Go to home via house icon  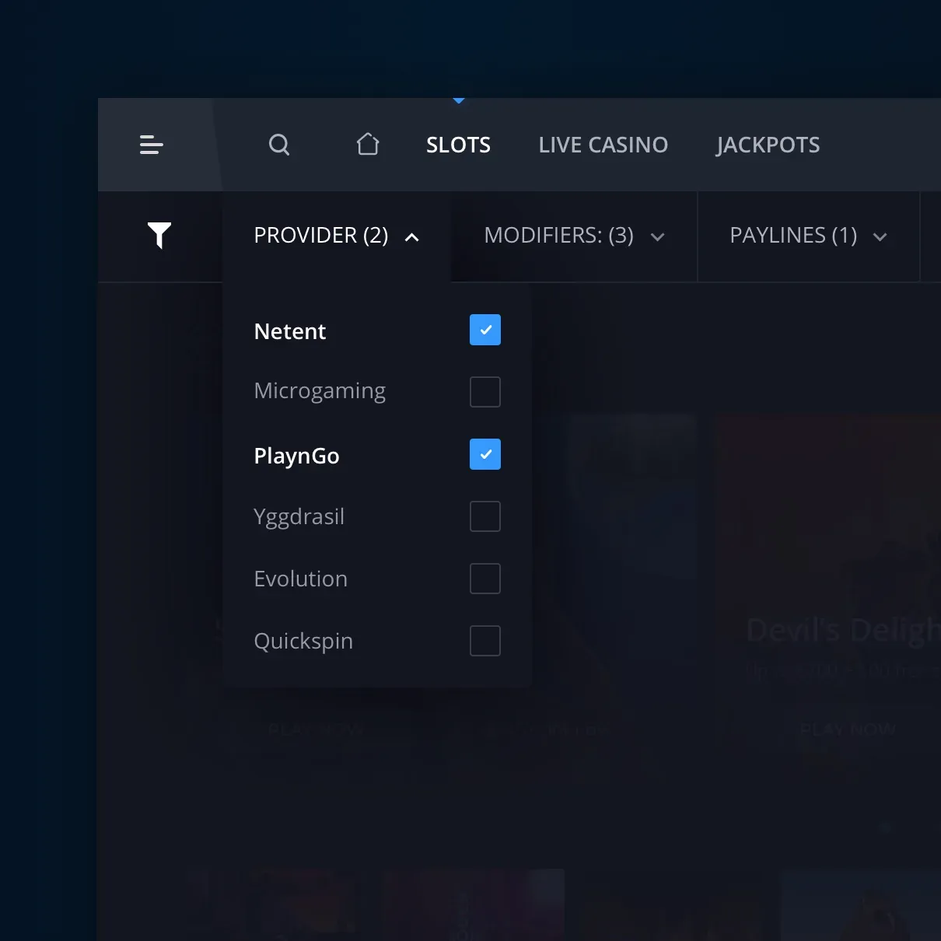[368, 144]
